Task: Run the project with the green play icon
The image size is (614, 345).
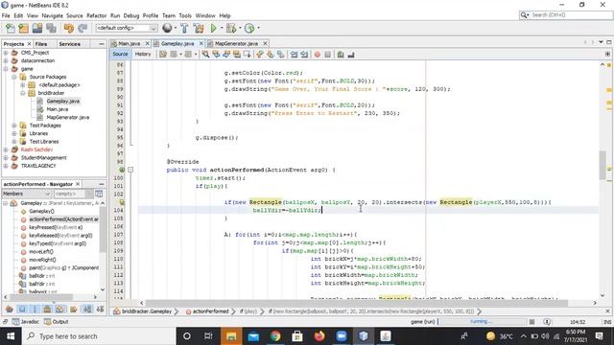Action: [x=213, y=28]
